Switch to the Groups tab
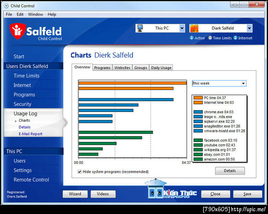Viewport: 268px width, 214px height. (141, 68)
